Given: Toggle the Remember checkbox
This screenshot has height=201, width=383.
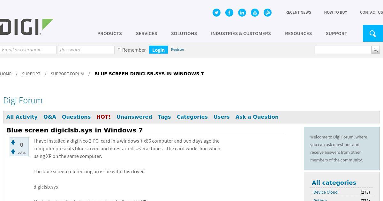Looking at the screenshot, I should [119, 49].
